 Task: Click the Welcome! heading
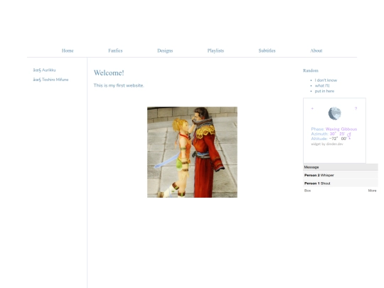pos(109,73)
